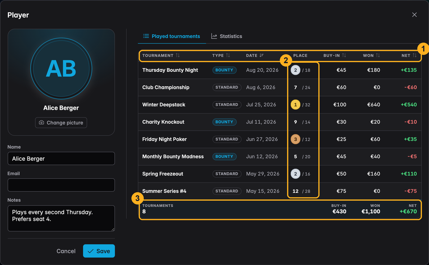This screenshot has height=265, width=429.
Task: Click the total buy-in €430
Action: point(339,211)
